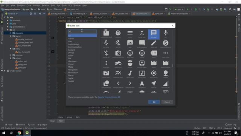Select the memory chip icon

tap(118, 33)
